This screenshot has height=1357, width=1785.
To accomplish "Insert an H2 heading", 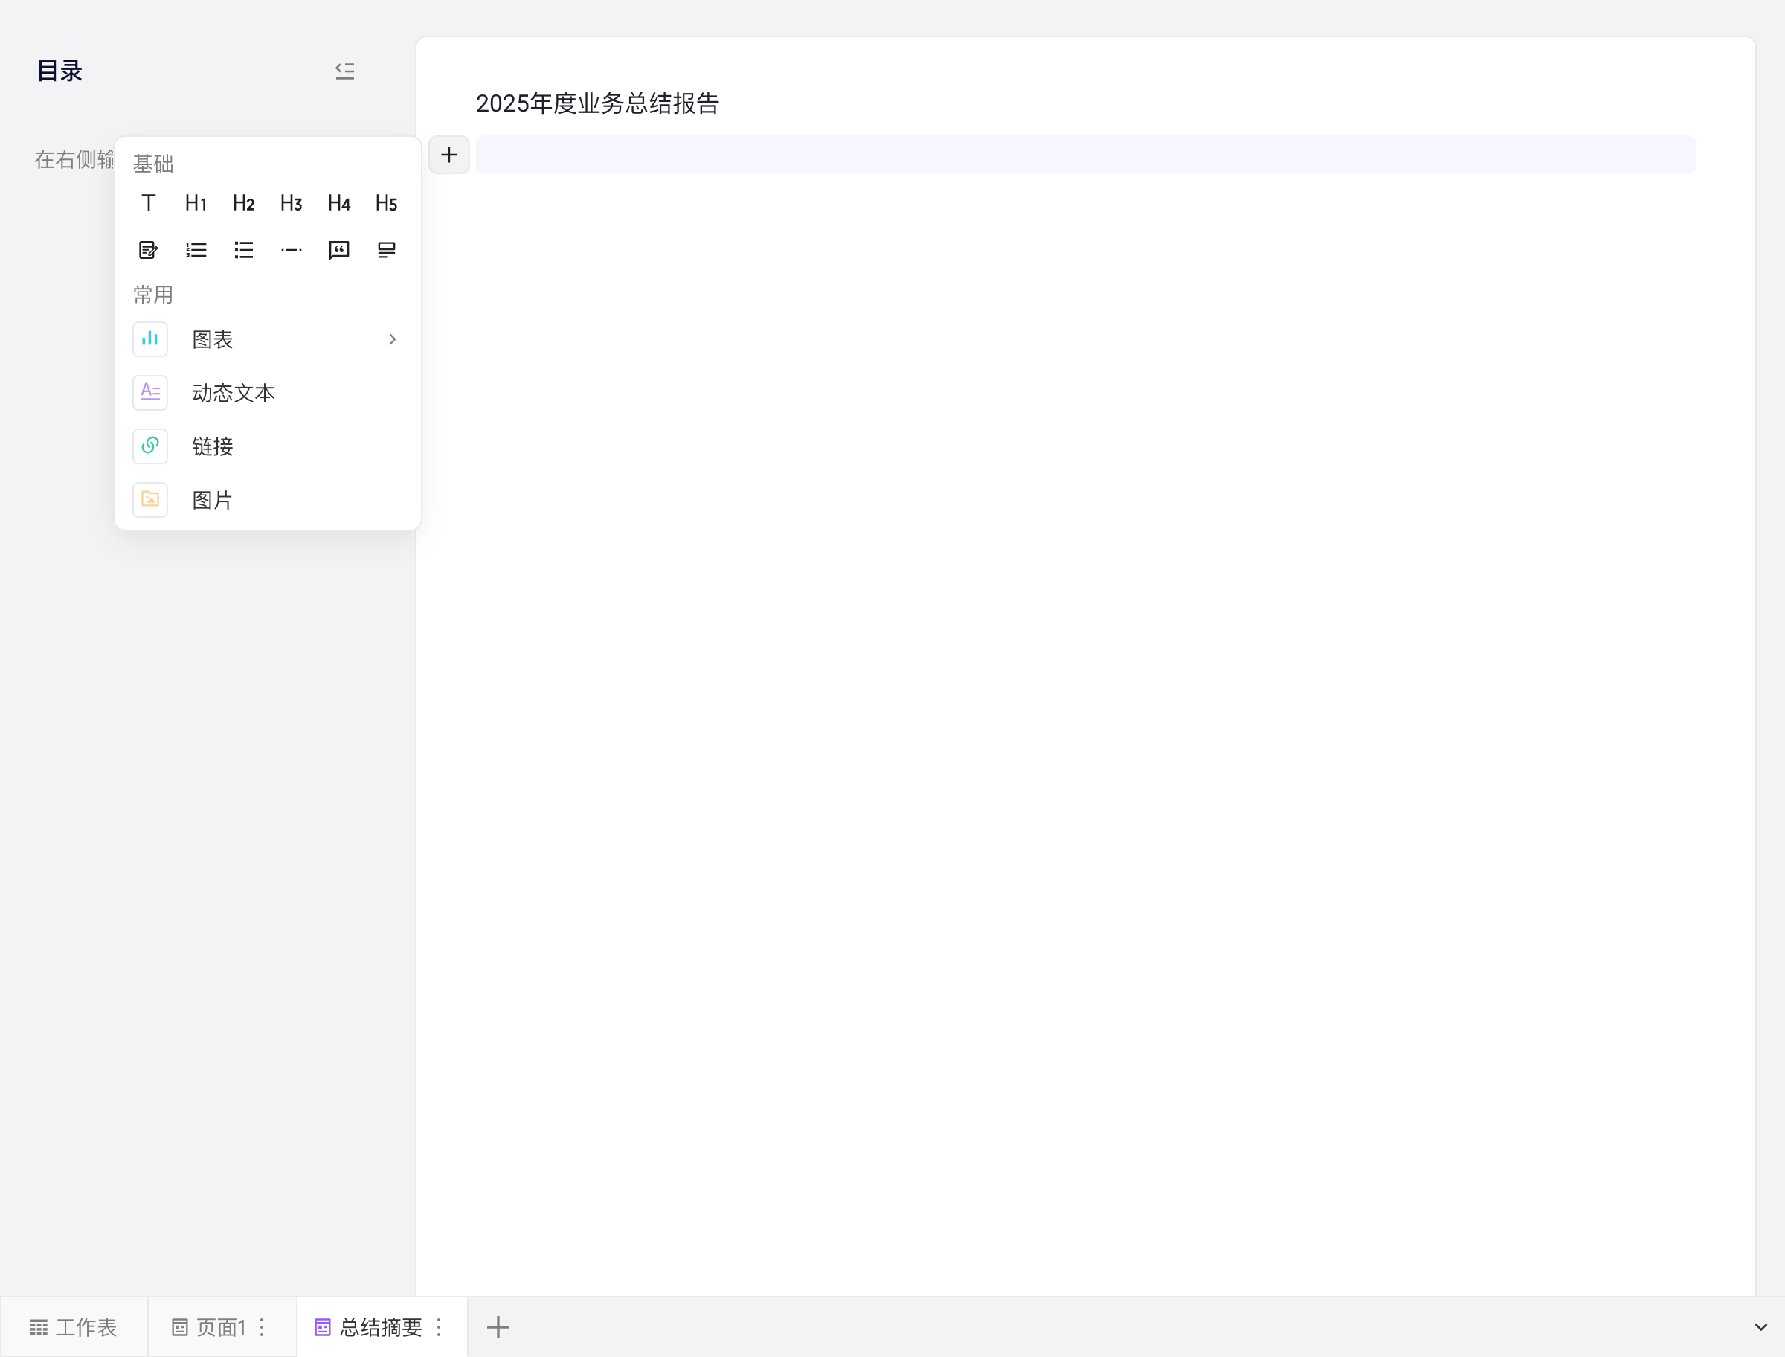I will point(243,203).
